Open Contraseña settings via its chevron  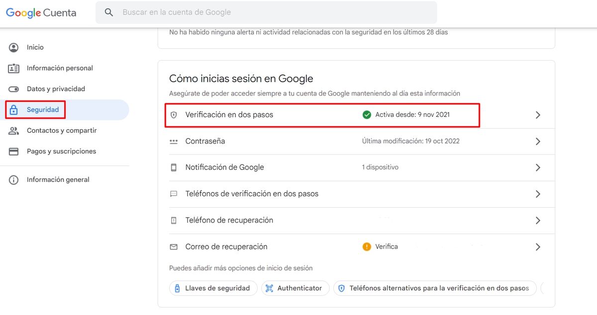(538, 141)
